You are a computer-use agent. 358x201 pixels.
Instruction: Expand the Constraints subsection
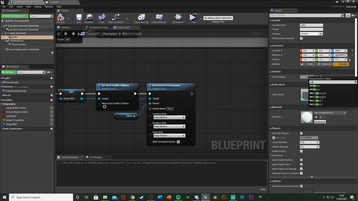[271, 155]
